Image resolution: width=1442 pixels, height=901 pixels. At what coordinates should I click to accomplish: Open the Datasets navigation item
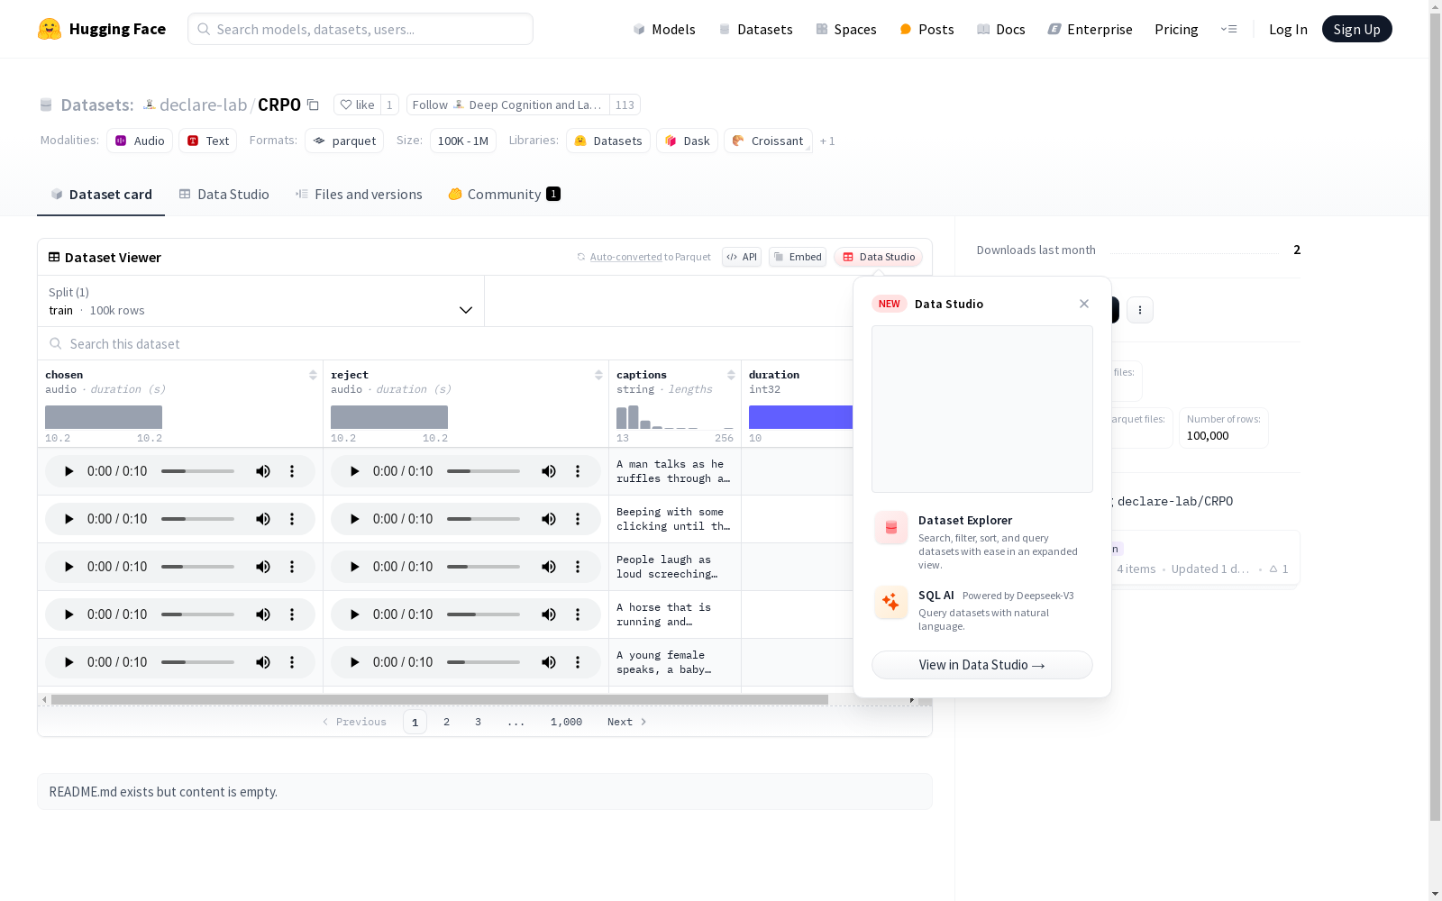pyautogui.click(x=755, y=29)
